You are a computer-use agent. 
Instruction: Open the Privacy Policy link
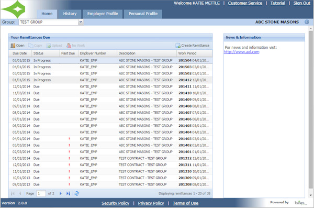[151, 203]
